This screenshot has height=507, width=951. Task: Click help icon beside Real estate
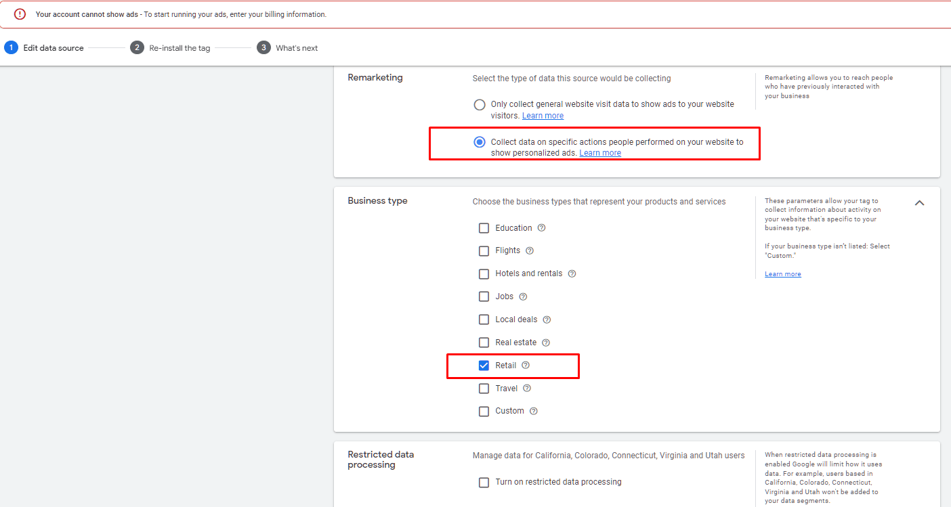546,343
